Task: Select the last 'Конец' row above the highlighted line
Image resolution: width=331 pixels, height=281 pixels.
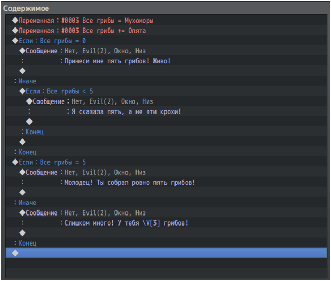Action: 27,243
